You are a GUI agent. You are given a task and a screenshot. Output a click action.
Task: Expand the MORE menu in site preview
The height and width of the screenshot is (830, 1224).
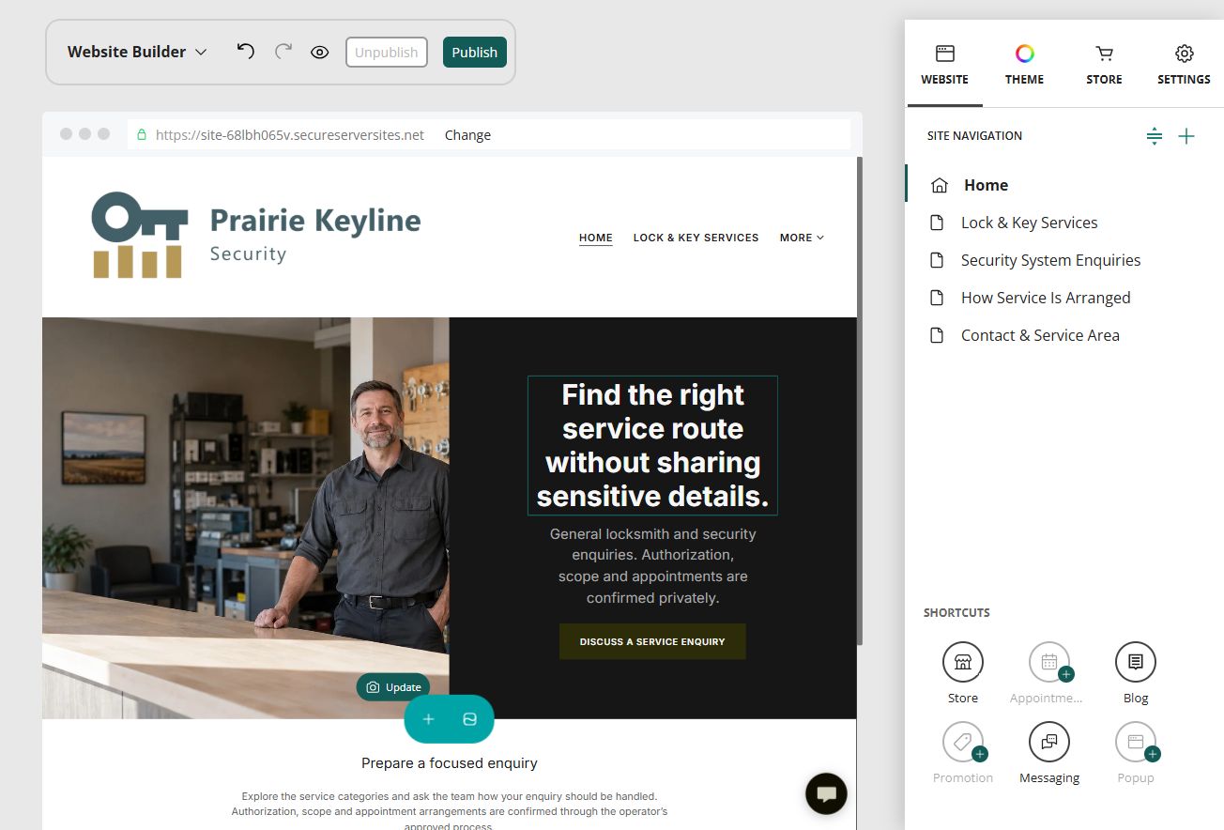click(802, 238)
